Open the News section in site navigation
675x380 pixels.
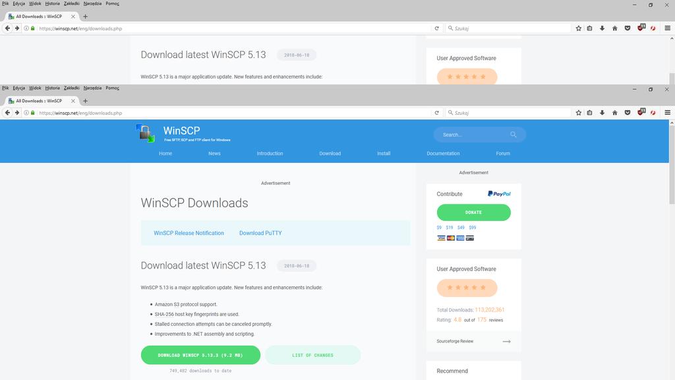(214, 153)
